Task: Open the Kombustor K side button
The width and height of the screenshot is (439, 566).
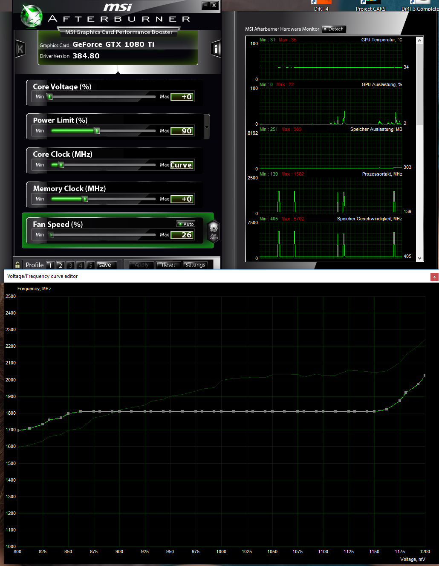Action: point(20,49)
